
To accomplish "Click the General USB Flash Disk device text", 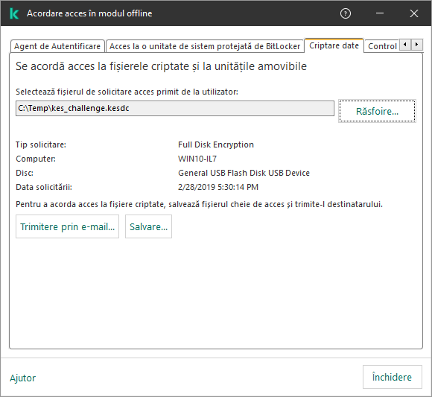I will point(244,173).
